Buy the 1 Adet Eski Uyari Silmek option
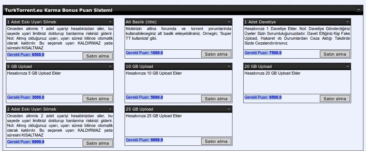 pyautogui.click(x=97, y=56)
